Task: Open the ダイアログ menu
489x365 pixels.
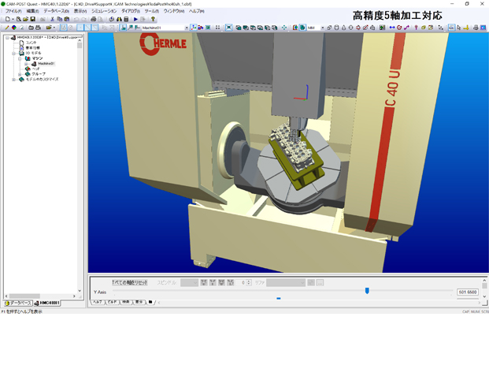Action: (x=131, y=11)
